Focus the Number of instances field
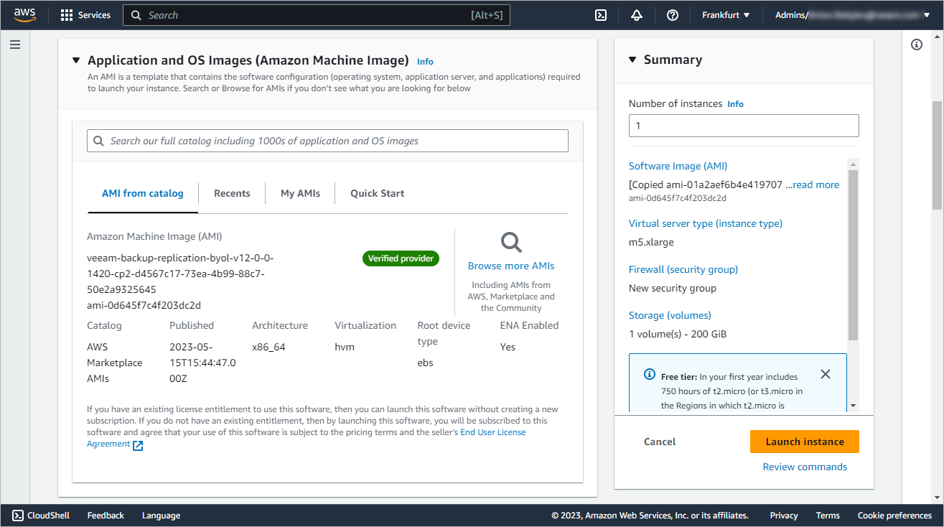The image size is (944, 527). click(744, 126)
